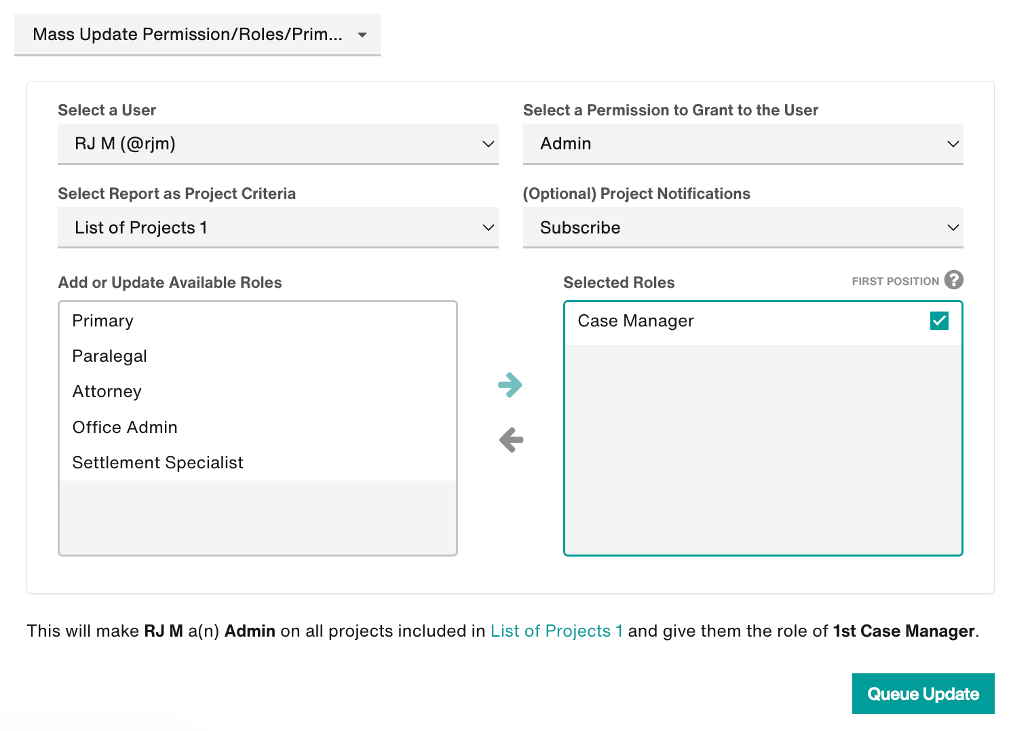Open the Select a User dropdown
The width and height of the screenshot is (1011, 731).
point(278,144)
